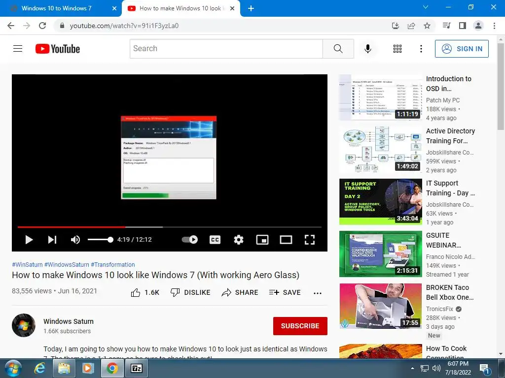Open more actions ellipsis under the video
This screenshot has height=378, width=505.
(x=318, y=293)
